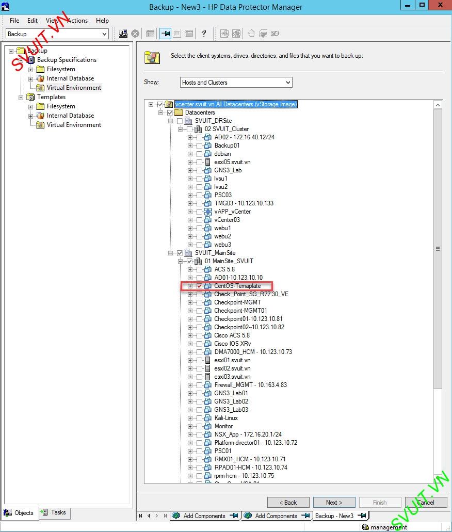This screenshot has width=452, height=532.
Task: Expand the debian VM node
Action: coord(190,154)
